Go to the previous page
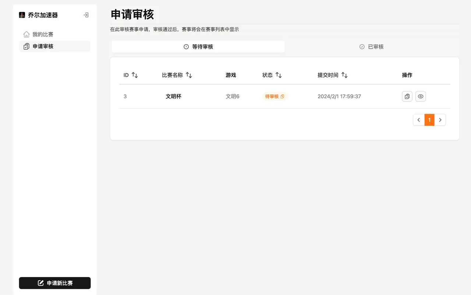 [x=419, y=120]
